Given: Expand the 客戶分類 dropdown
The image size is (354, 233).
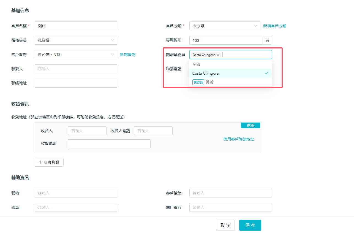Looking at the screenshot, I should pos(225,26).
